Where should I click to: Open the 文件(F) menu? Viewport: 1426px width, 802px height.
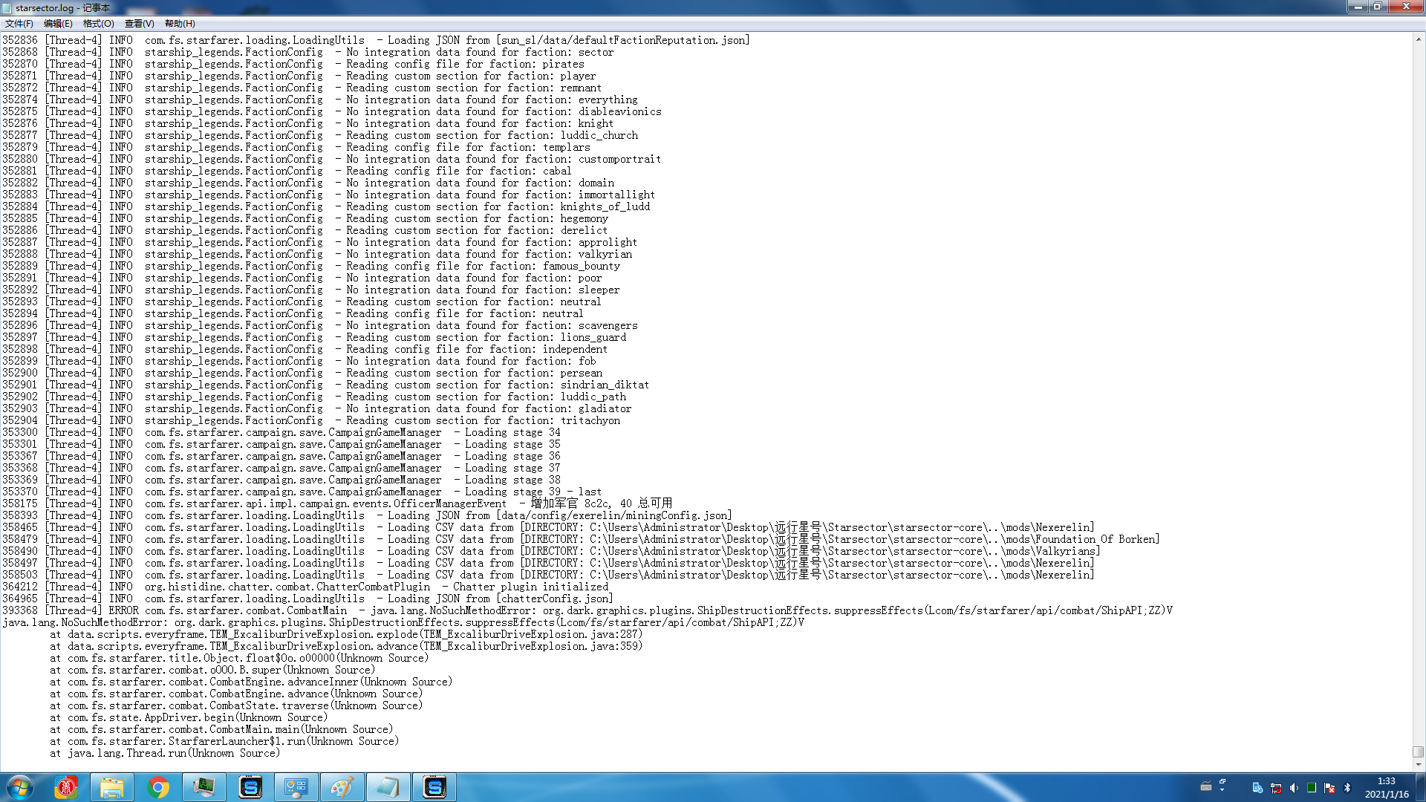(19, 24)
